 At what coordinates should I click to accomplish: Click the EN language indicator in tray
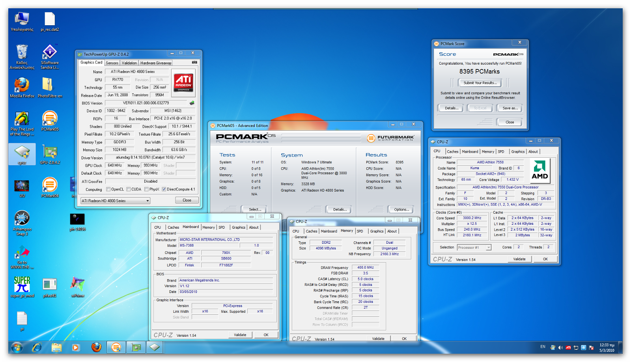tap(543, 347)
